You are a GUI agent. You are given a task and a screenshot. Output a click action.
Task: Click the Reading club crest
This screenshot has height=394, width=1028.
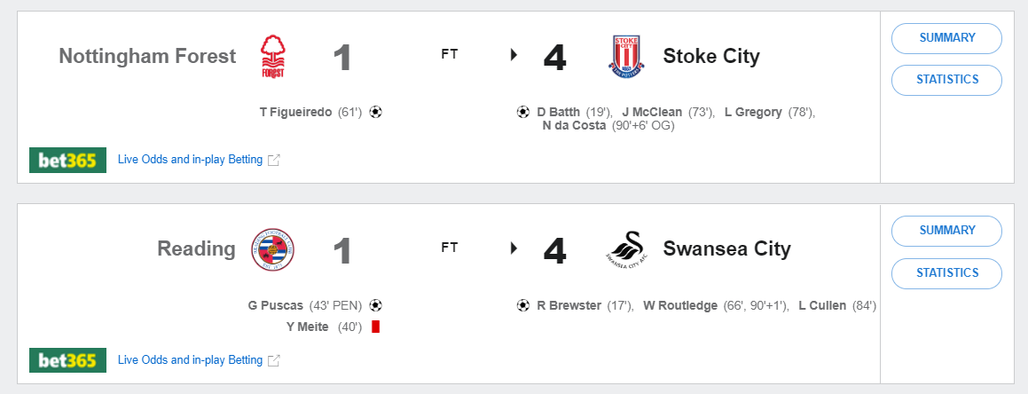pyautogui.click(x=272, y=249)
